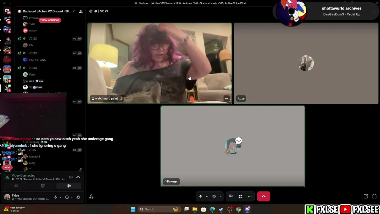
Task: Open more options in the call control bar
Action: click(250, 196)
